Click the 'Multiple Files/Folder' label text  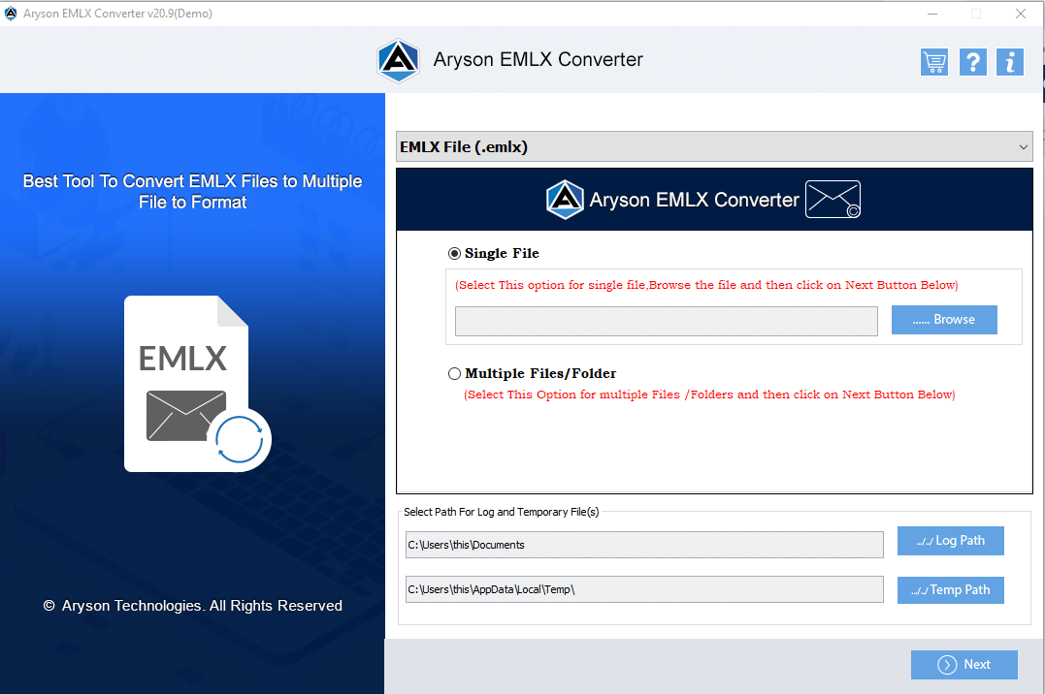tap(540, 373)
